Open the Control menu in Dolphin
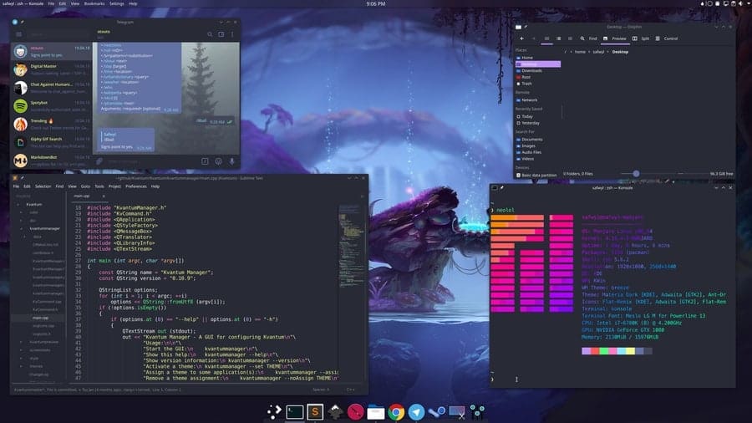Viewport: 752px width, 423px height. pos(667,38)
